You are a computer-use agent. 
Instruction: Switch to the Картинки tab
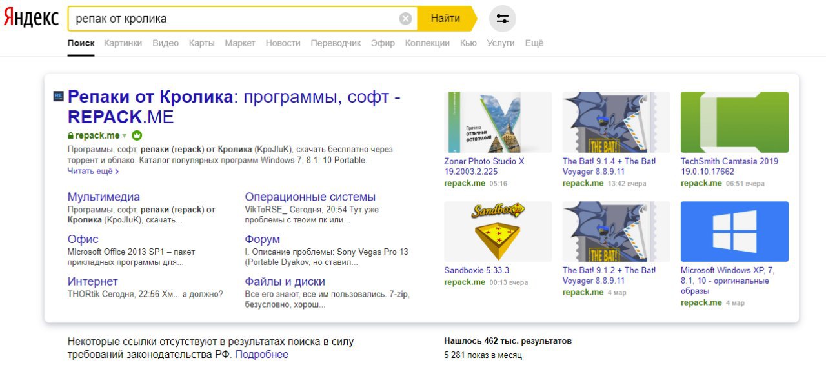pyautogui.click(x=123, y=43)
